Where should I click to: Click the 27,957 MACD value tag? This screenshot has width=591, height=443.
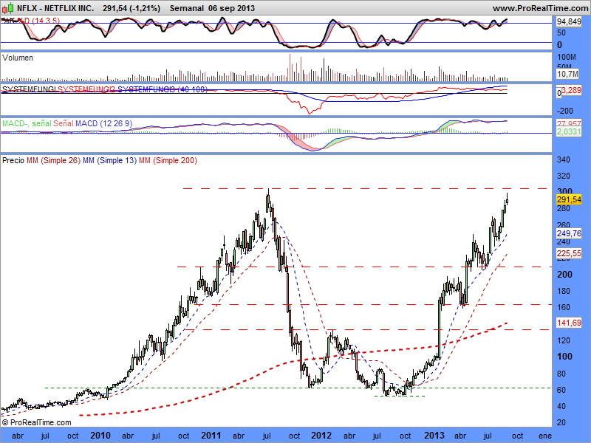[x=569, y=123]
